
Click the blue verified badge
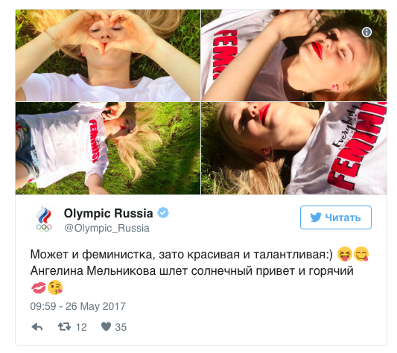[163, 213]
